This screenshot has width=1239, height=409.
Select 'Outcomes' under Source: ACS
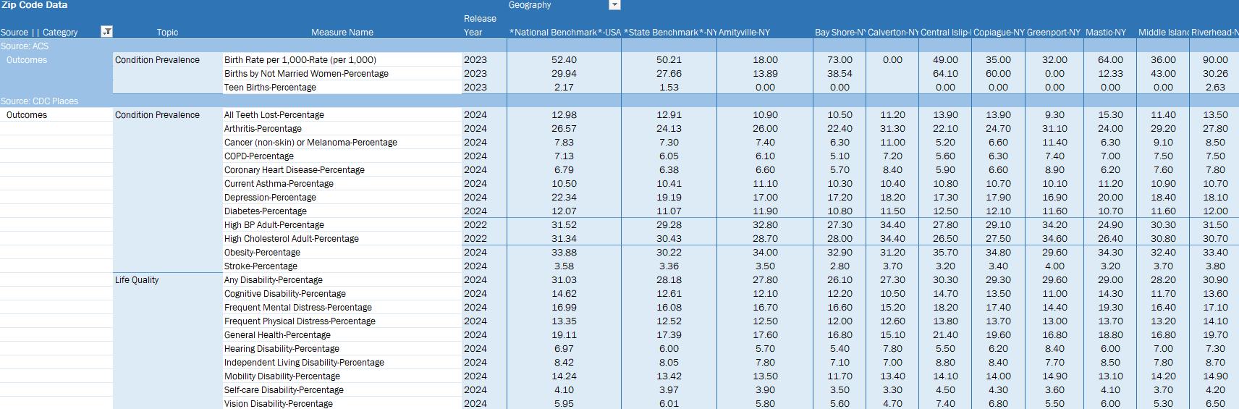[x=27, y=60]
